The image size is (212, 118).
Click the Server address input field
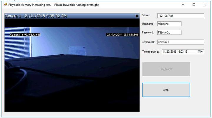tap(180, 16)
